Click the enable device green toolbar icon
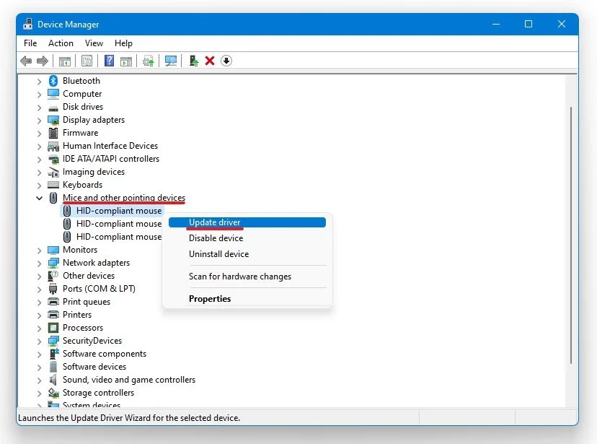Viewport: 597px width, 444px height. coord(194,61)
